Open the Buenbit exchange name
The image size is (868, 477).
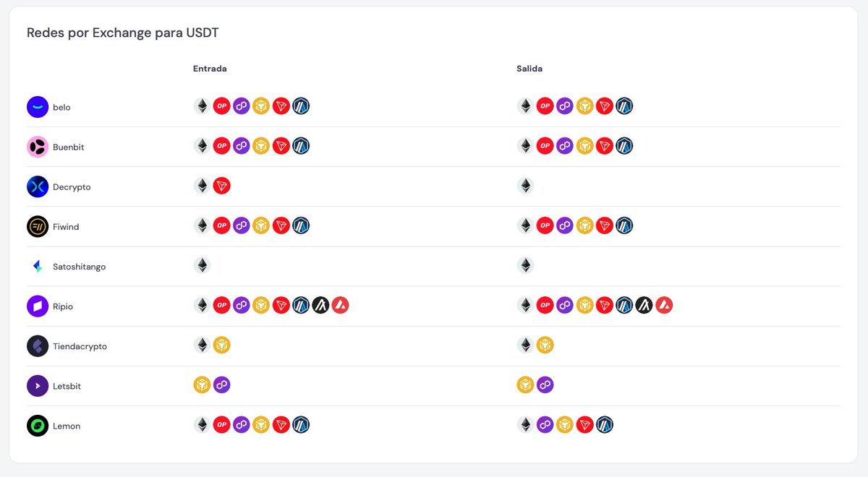pyautogui.click(x=68, y=147)
